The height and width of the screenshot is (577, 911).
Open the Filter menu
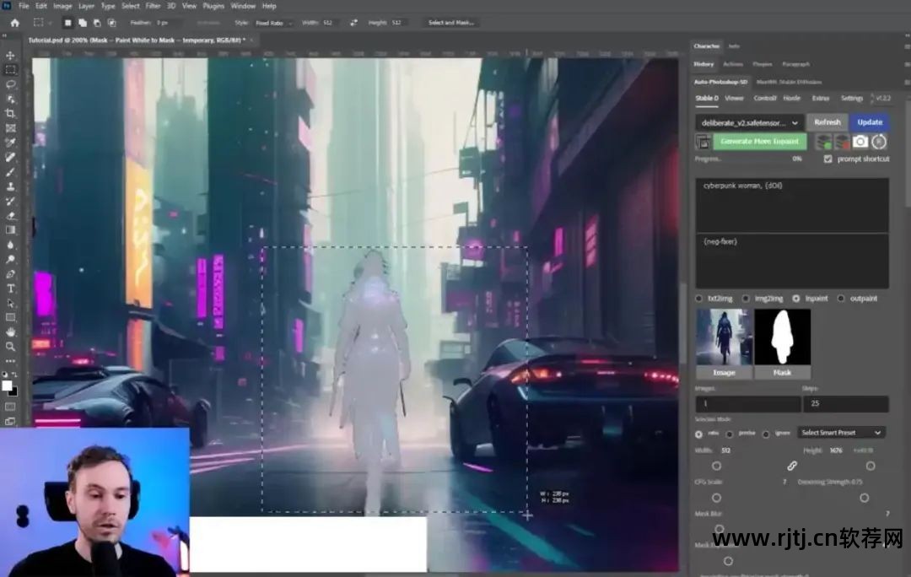(153, 6)
